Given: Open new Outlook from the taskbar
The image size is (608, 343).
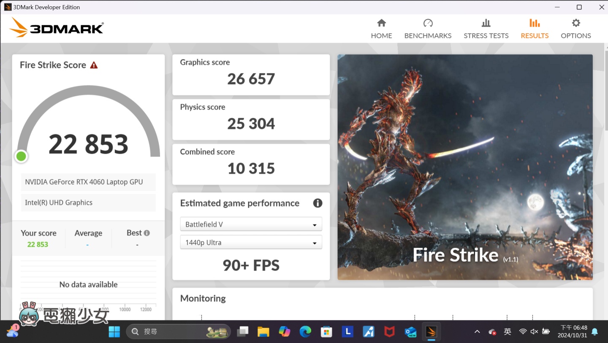Looking at the screenshot, I should (410, 332).
